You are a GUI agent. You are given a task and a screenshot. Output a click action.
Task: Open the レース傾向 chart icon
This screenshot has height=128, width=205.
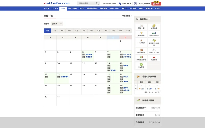coord(141,42)
